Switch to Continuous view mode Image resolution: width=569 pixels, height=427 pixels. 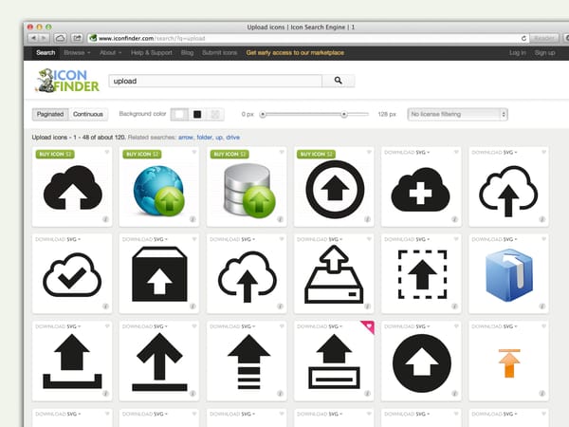(88, 114)
